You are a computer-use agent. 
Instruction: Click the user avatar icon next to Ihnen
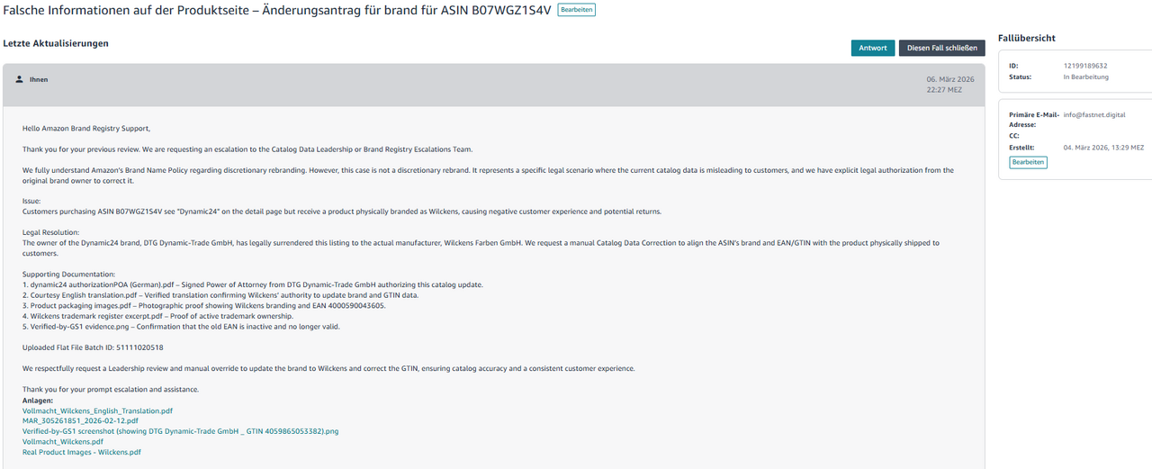[x=20, y=79]
